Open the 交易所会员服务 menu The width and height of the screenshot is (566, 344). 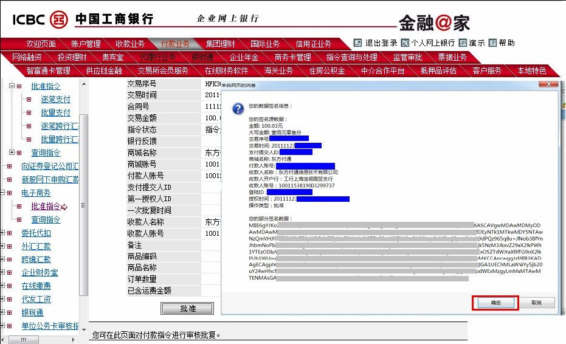click(163, 71)
